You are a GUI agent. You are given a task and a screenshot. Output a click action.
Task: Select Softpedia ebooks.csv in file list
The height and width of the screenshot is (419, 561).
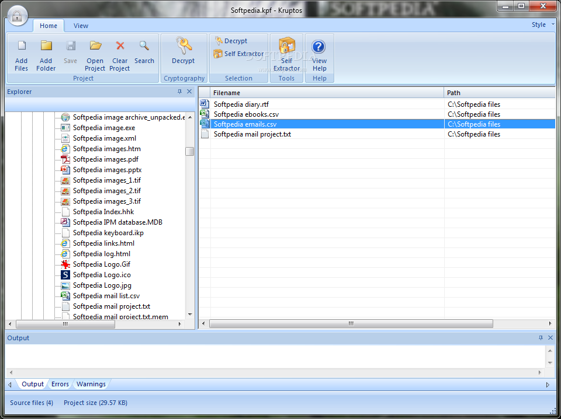tap(246, 114)
